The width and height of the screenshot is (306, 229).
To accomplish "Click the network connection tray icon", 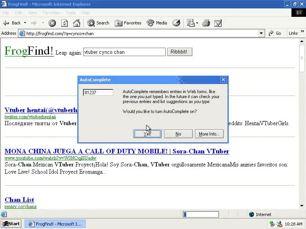I will (279, 224).
